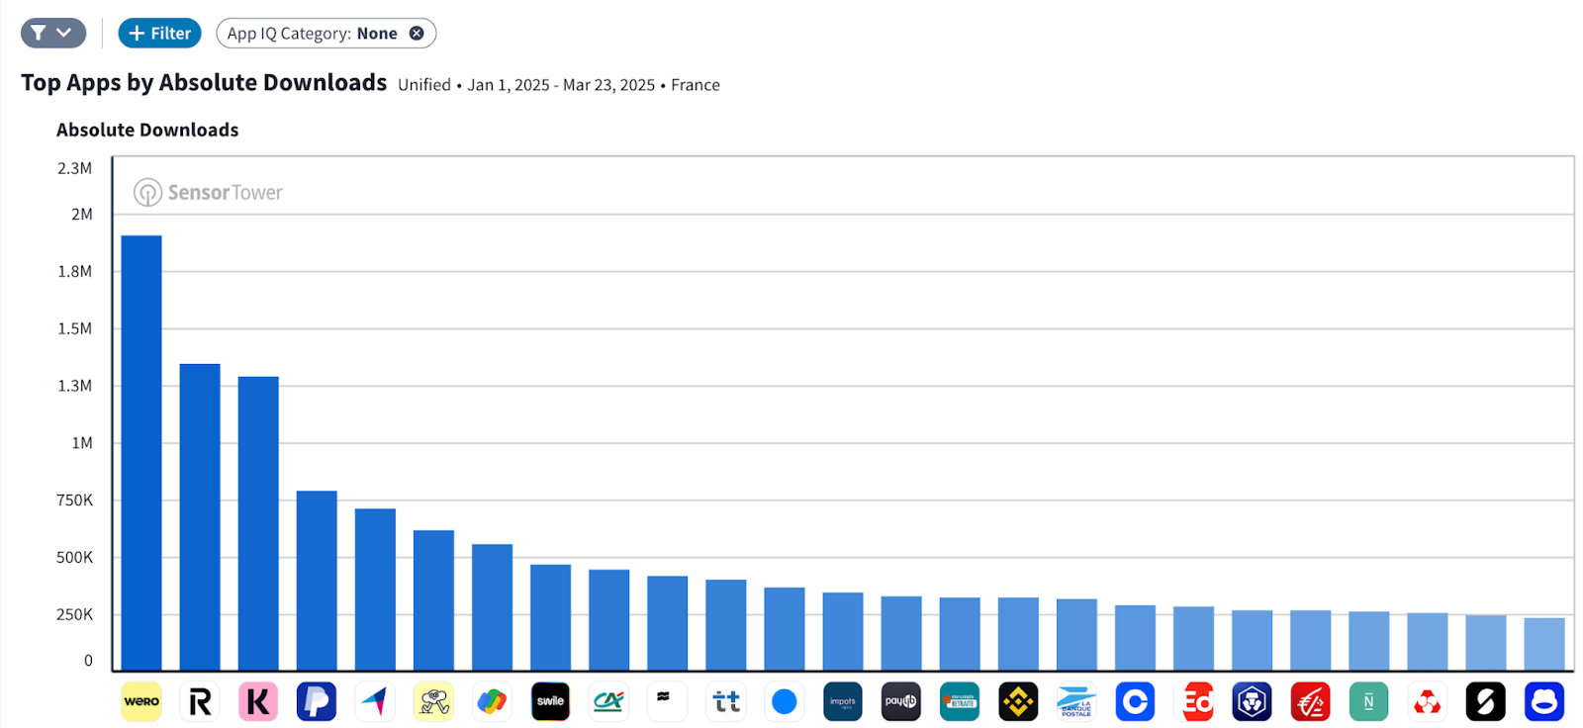Click the PayPal app icon

317,701
